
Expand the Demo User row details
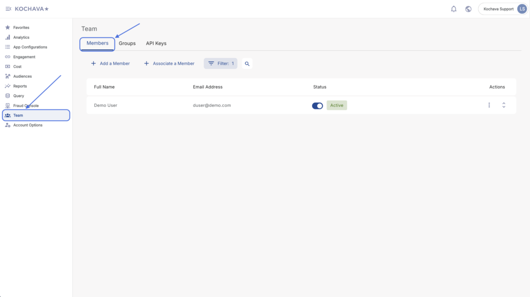[x=504, y=105]
